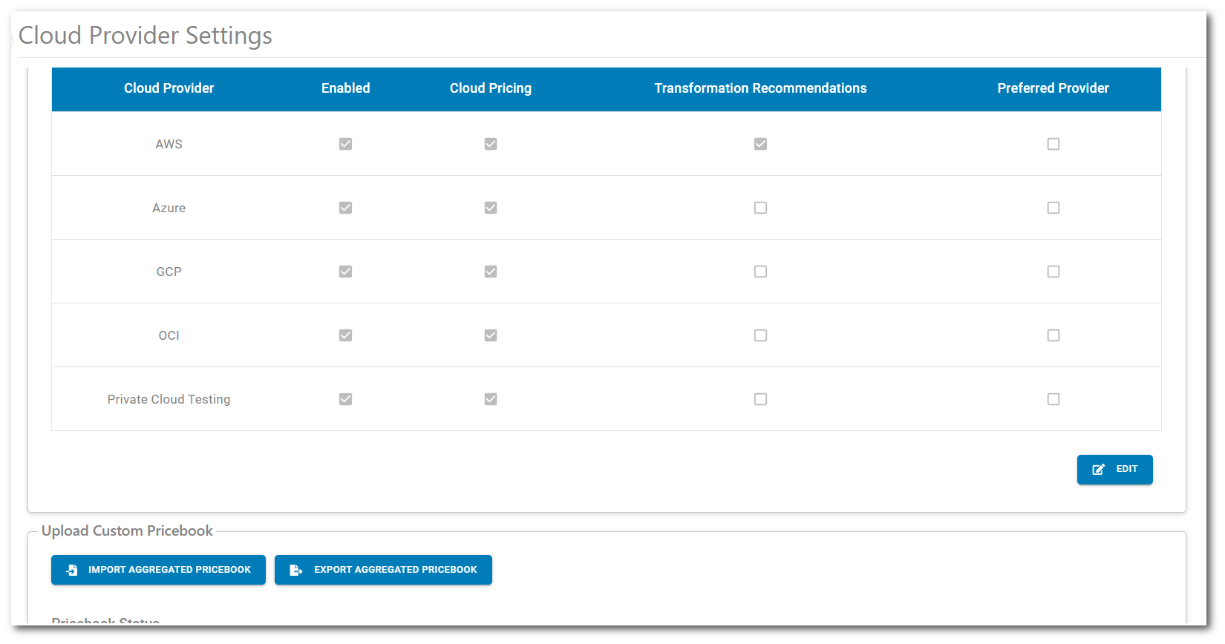
Task: Click the Preferred Provider column header
Action: (x=1053, y=88)
